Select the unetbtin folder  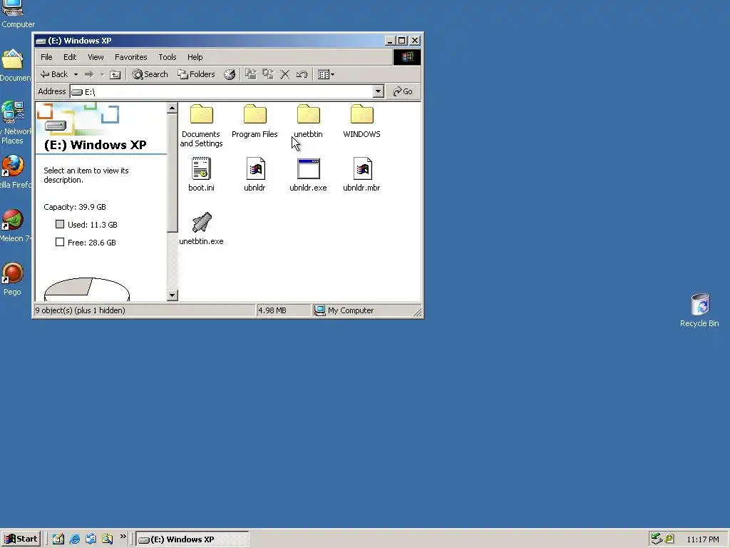[308, 121]
